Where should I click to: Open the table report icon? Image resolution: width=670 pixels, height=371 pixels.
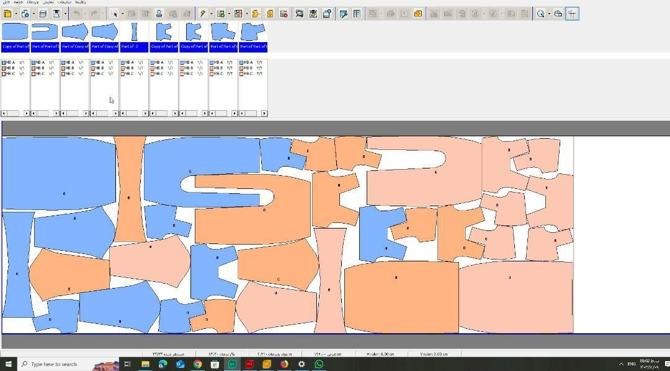[357, 14]
